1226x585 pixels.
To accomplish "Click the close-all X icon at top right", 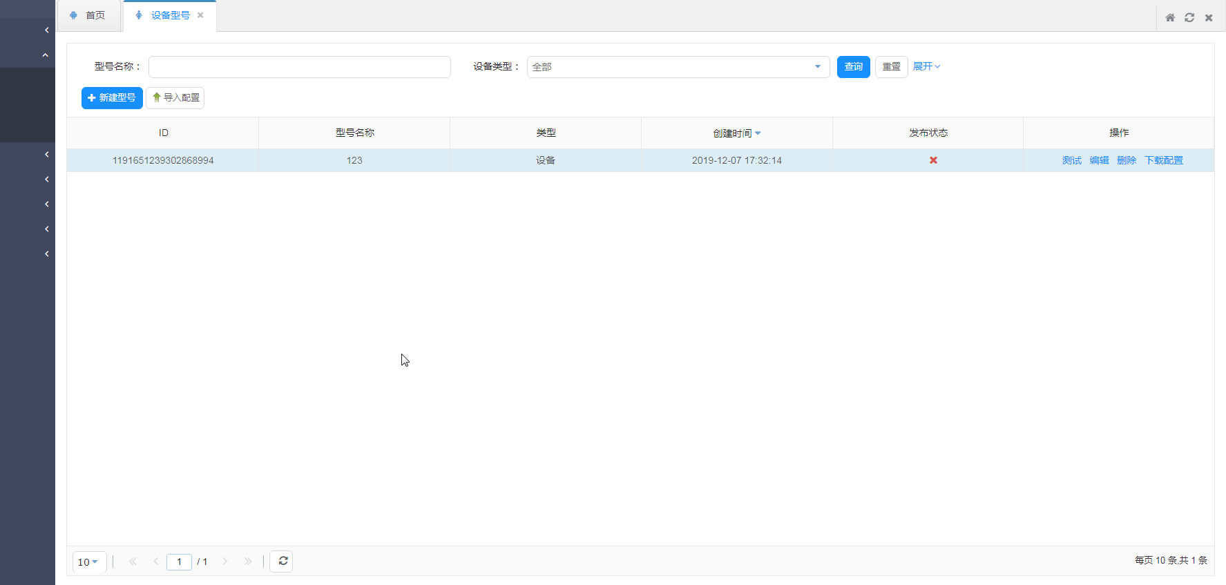I will 1209,18.
